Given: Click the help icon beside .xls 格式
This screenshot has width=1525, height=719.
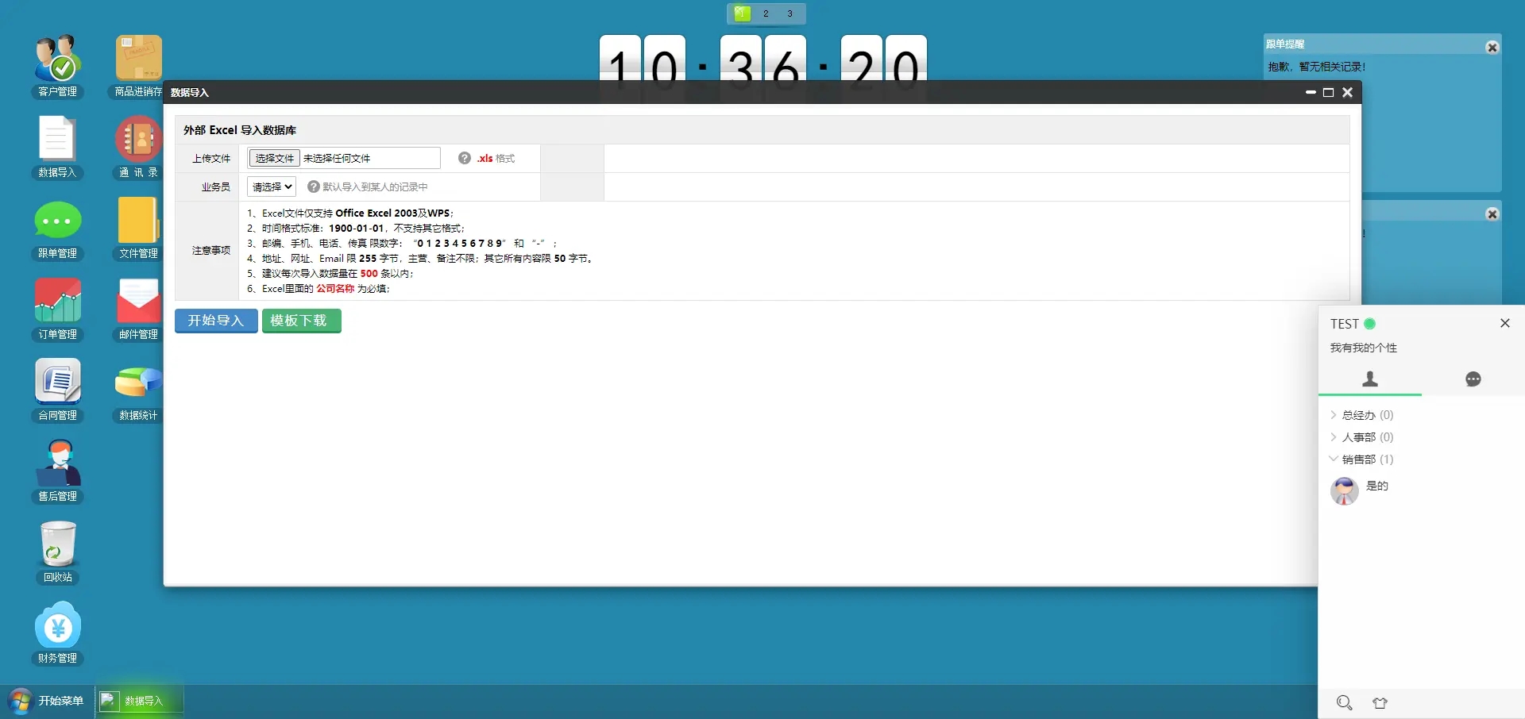Looking at the screenshot, I should [465, 158].
